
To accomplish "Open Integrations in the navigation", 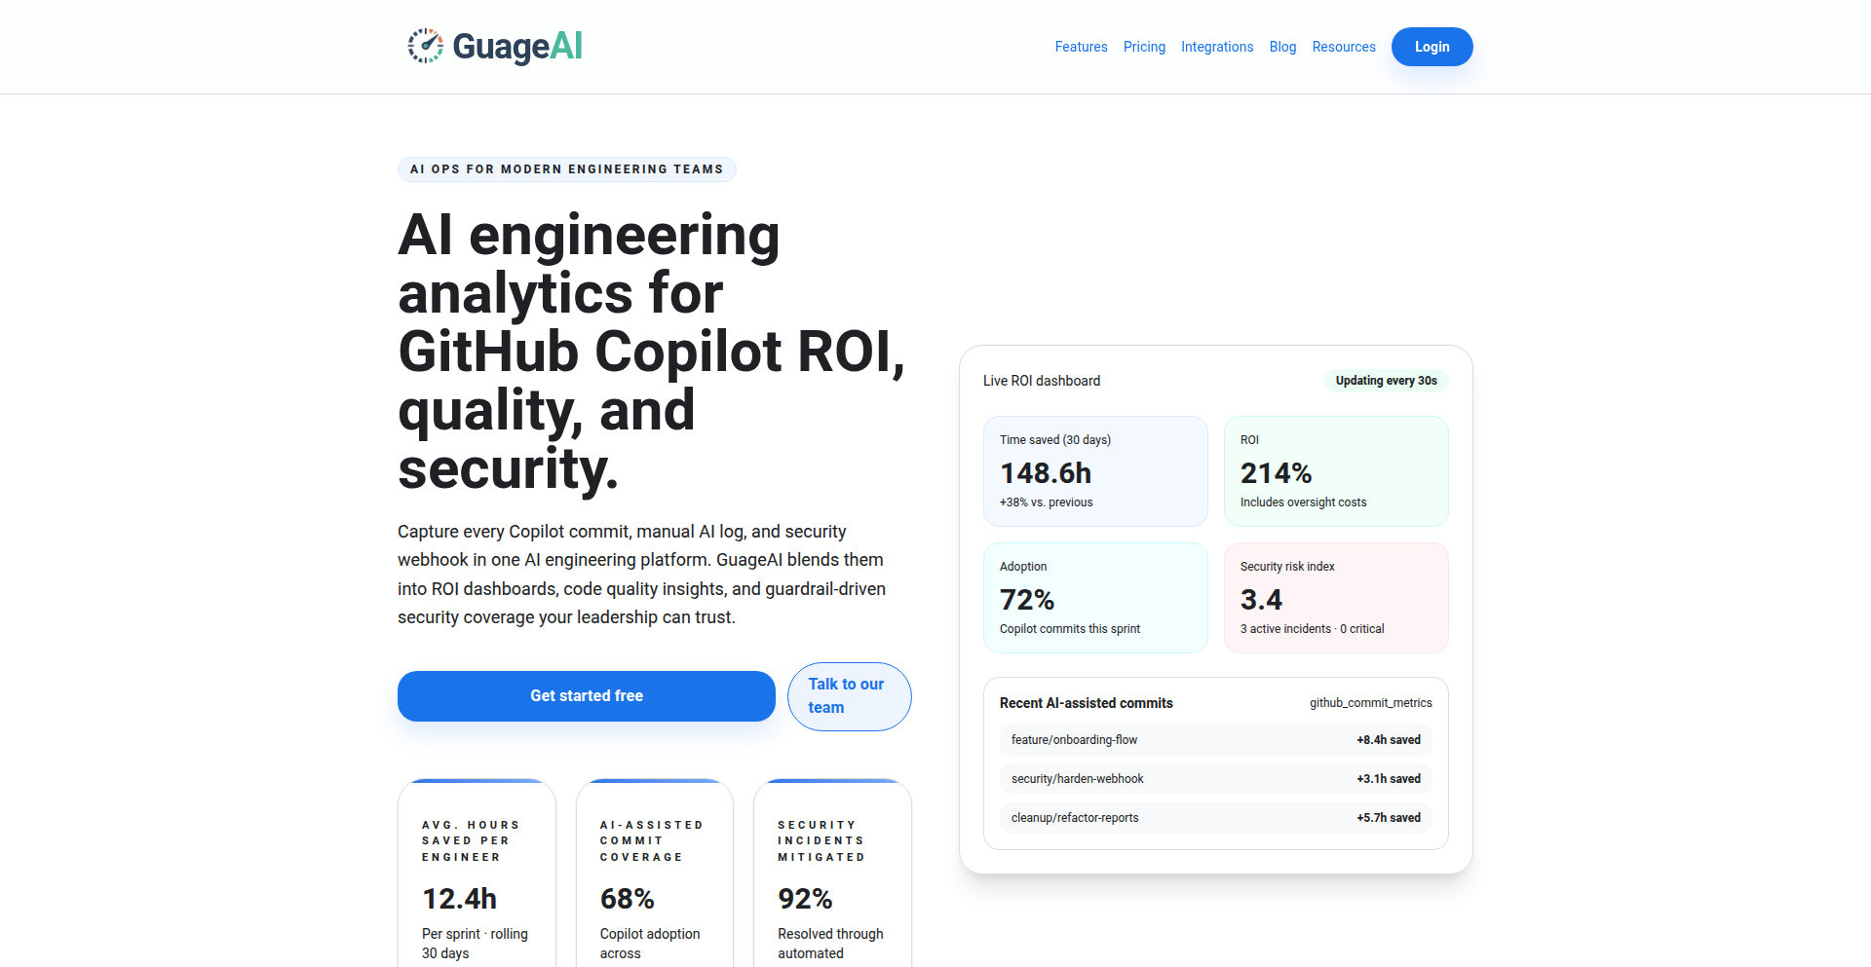I will [x=1217, y=47].
